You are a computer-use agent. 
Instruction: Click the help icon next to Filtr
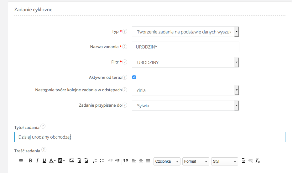(x=125, y=62)
